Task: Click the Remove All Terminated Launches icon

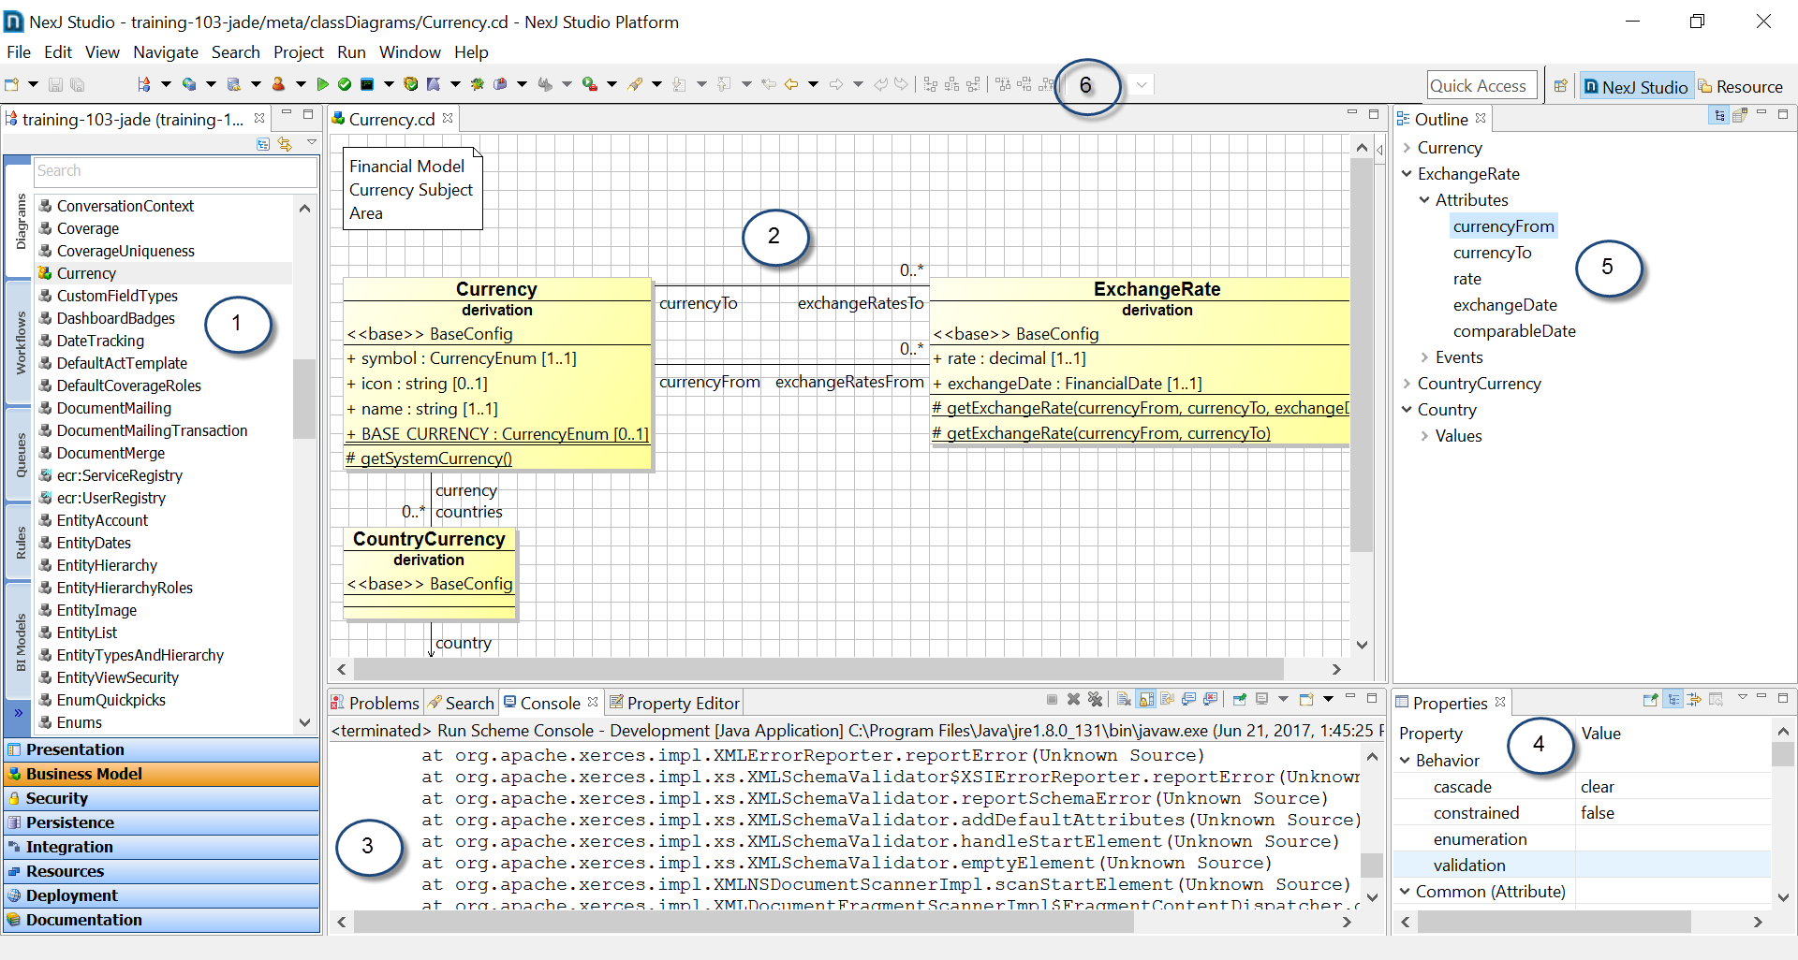Action: 1095,700
